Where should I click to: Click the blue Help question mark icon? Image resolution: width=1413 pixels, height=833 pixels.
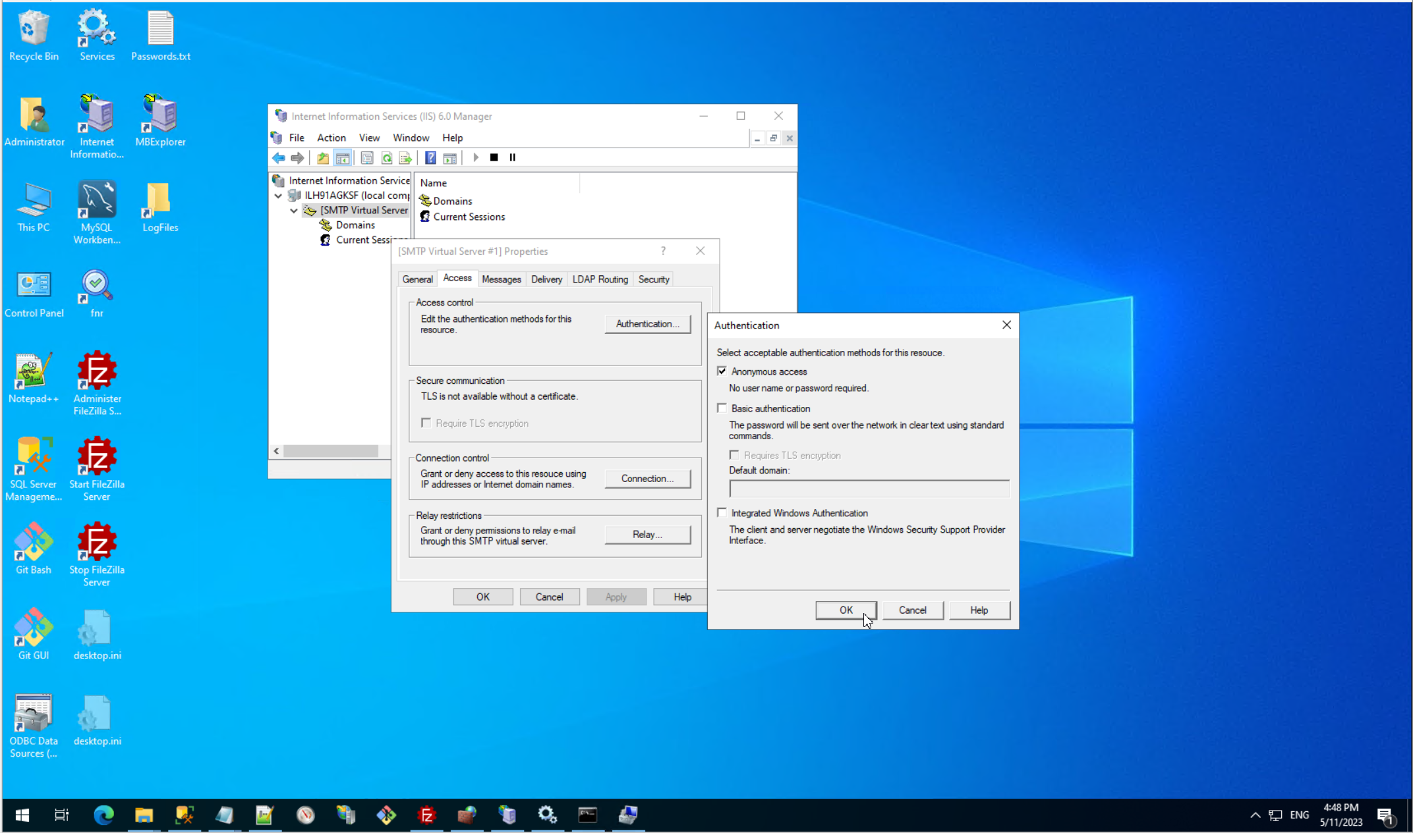click(x=430, y=157)
